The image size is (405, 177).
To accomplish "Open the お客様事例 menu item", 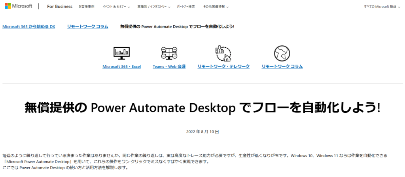I will tap(86, 7).
